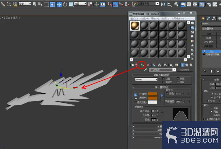Open the 模式(D) menu
The image size is (221, 149).
click(x=134, y=19)
